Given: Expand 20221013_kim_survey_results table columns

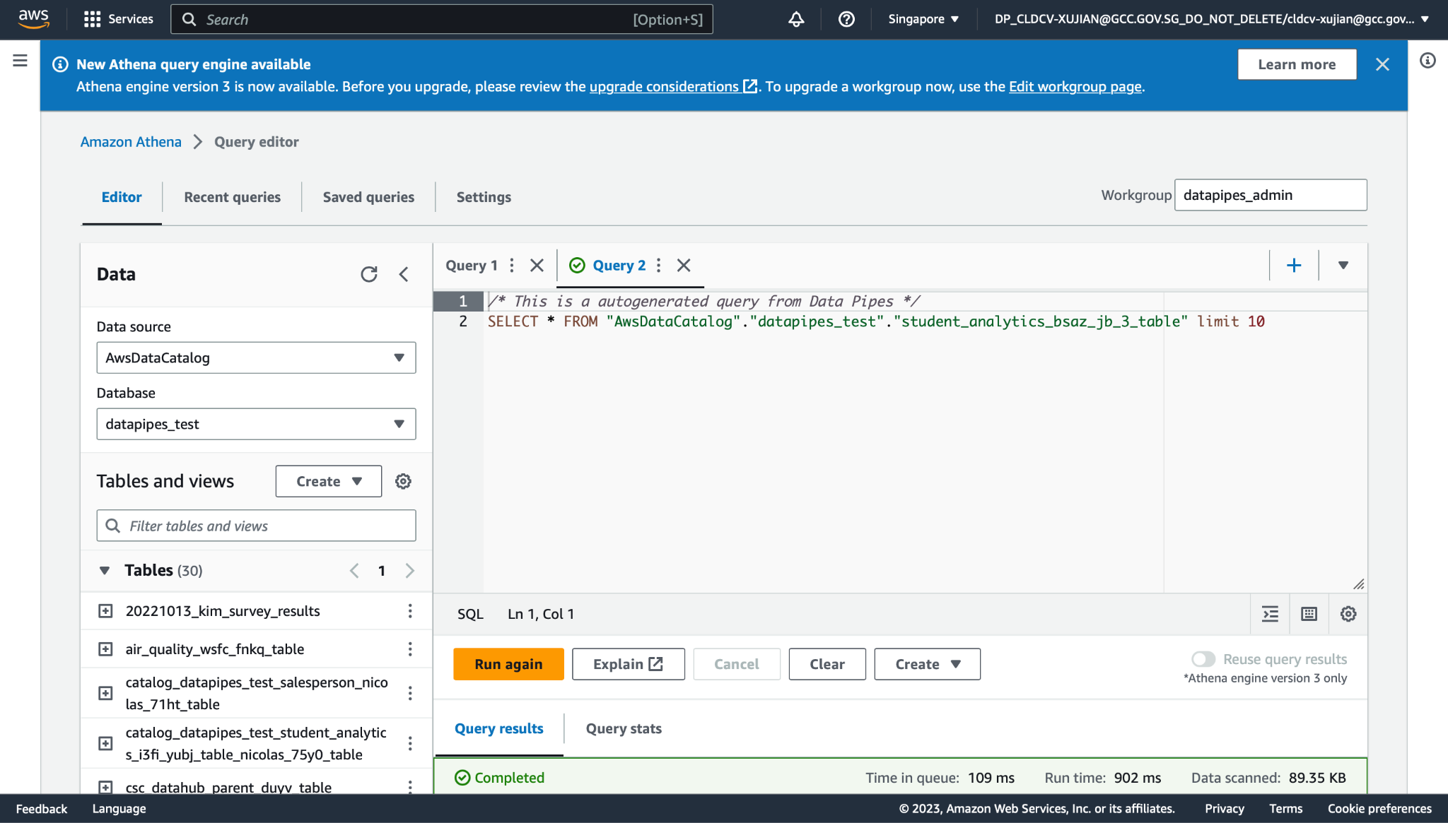Looking at the screenshot, I should 105,611.
